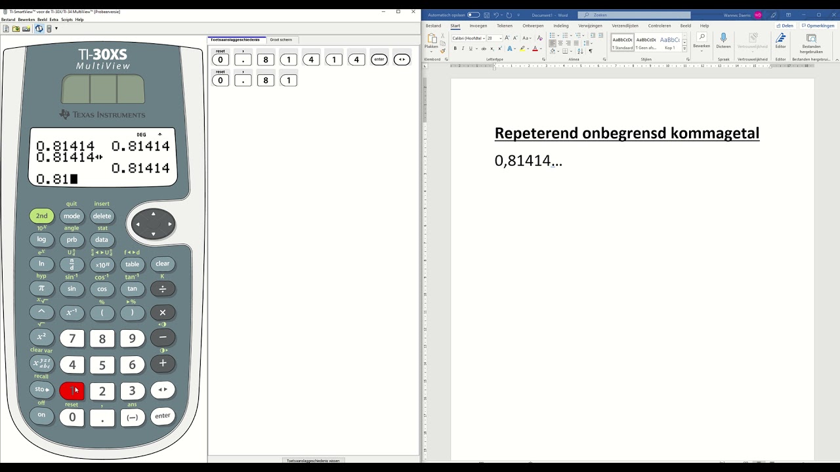Open the Ontwerpen ribbon tab in Word
Viewport: 840px width, 472px height.
point(533,26)
